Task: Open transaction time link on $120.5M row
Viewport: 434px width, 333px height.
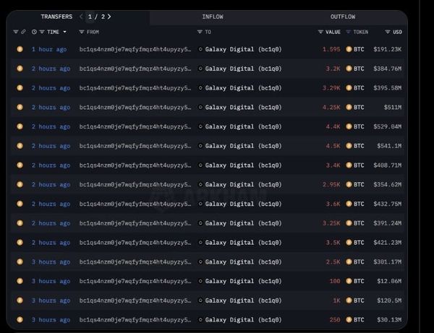Action: click(x=51, y=300)
